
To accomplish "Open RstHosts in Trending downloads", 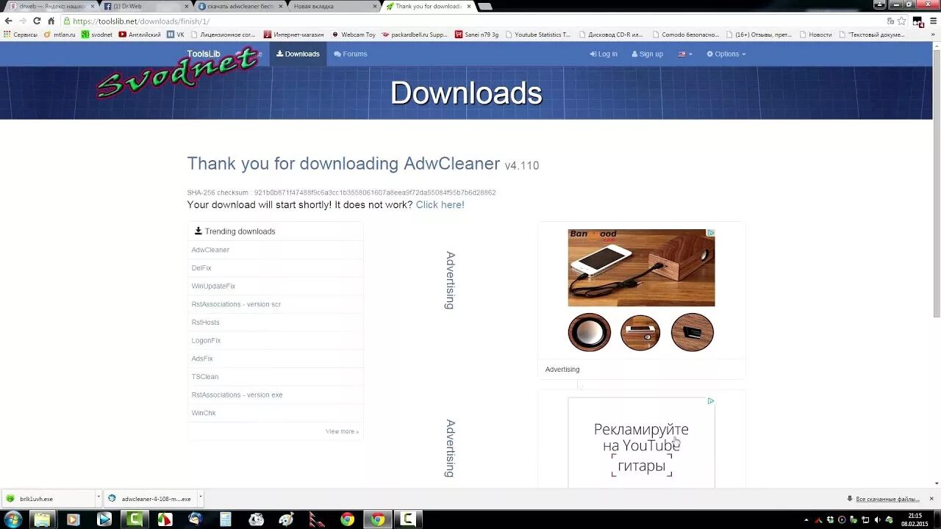I will [x=276, y=323].
